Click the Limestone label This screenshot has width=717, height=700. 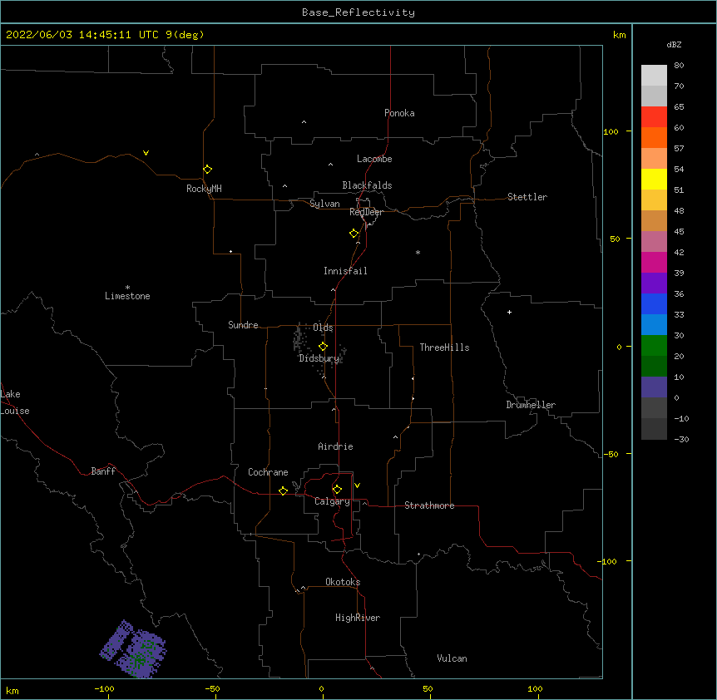pyautogui.click(x=127, y=296)
